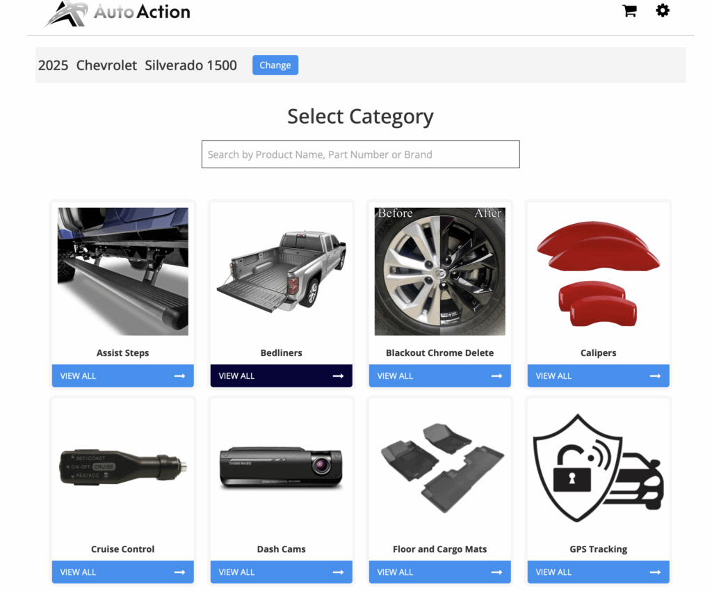Viewport: 712px width, 591px height.
Task: Open the shopping cart icon
Action: pyautogui.click(x=629, y=11)
